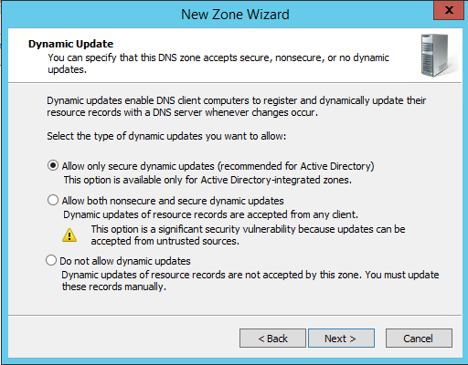Click the header subtitle about secure, nonsecure updates
The width and height of the screenshot is (468, 365).
click(x=218, y=64)
